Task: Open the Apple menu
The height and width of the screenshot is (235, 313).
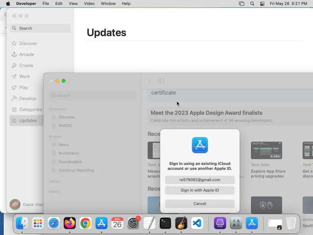Action: [8, 4]
